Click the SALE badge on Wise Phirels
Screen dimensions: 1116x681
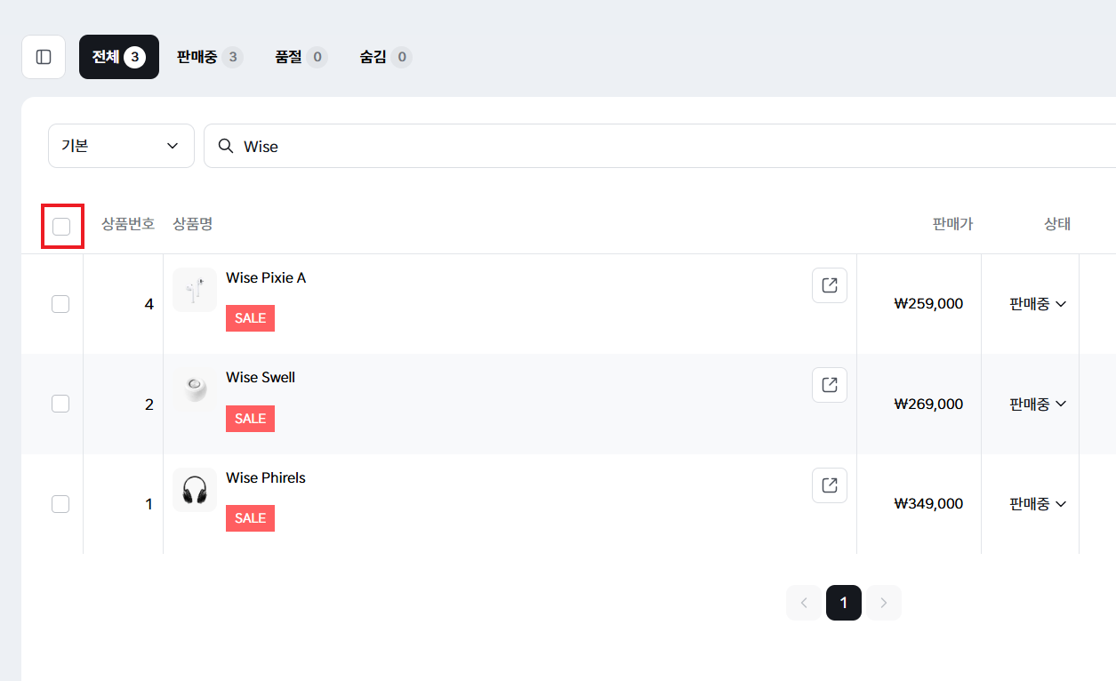250,518
